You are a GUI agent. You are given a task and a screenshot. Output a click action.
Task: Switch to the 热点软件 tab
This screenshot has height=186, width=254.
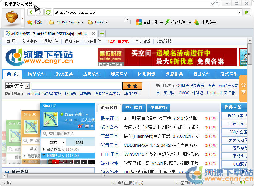click(x=134, y=108)
